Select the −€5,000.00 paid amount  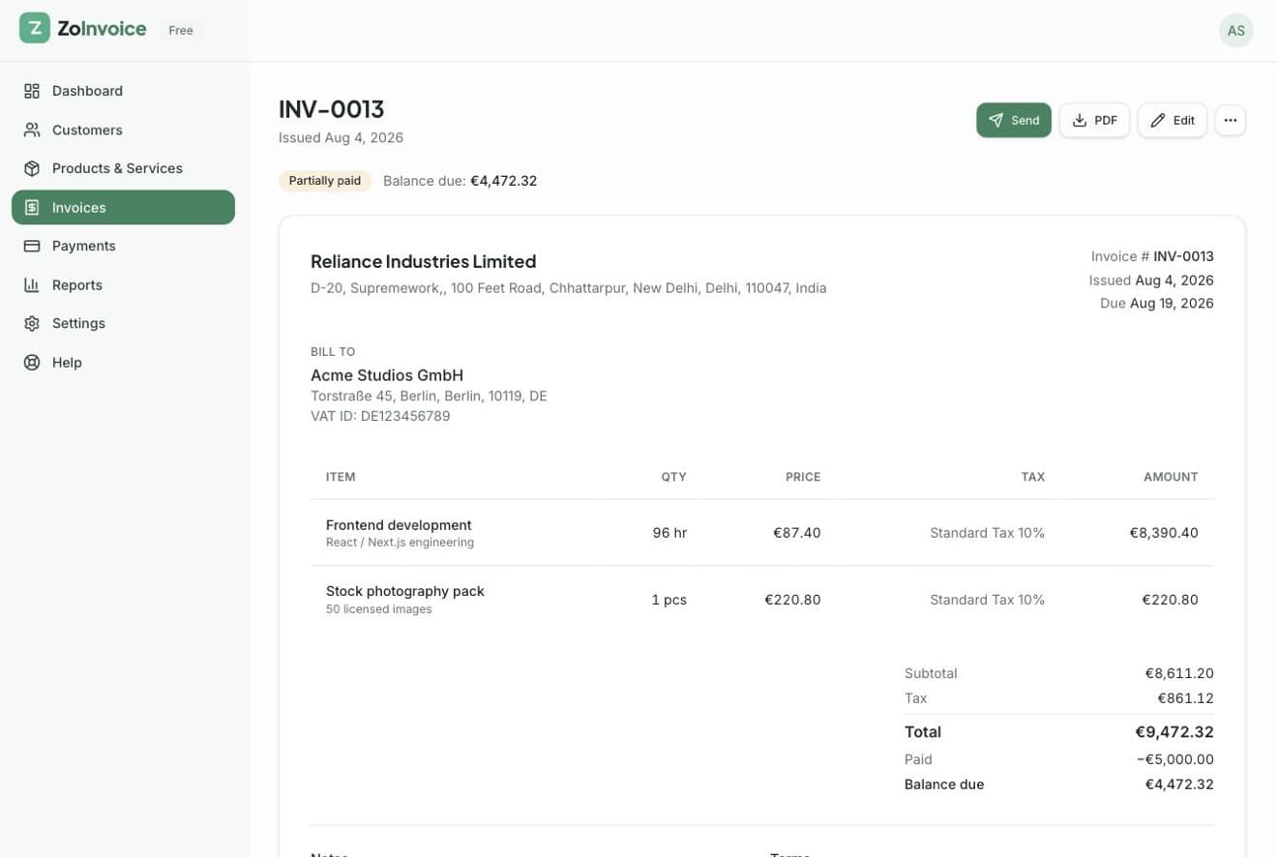1175,759
